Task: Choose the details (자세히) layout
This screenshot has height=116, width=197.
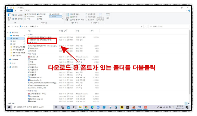Action: pyautogui.click(x=55, y=16)
